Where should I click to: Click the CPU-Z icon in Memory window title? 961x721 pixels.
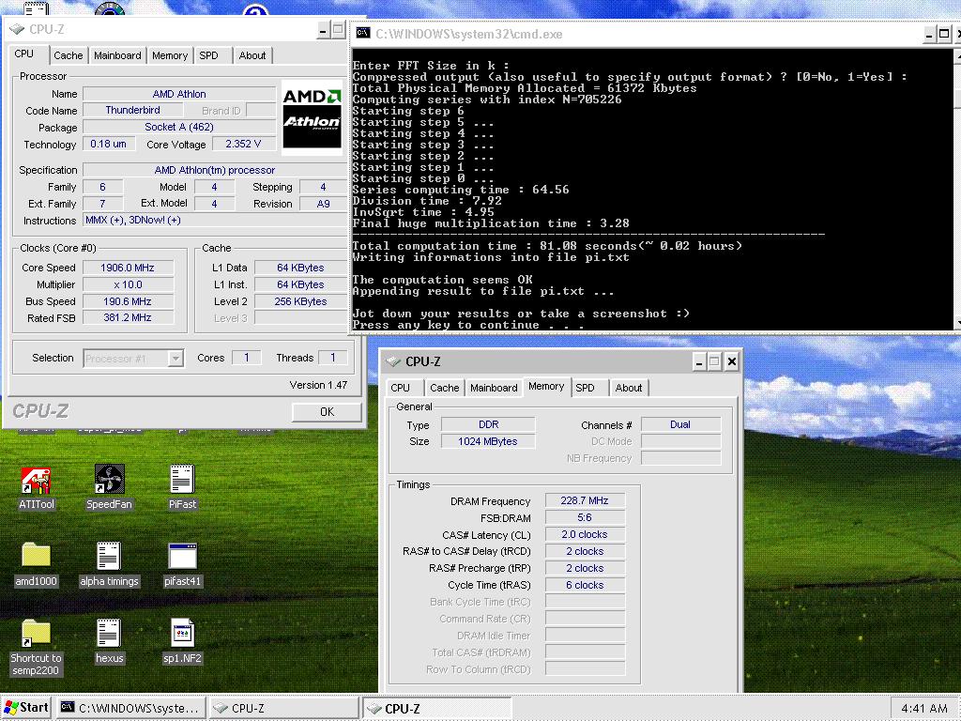(393, 361)
